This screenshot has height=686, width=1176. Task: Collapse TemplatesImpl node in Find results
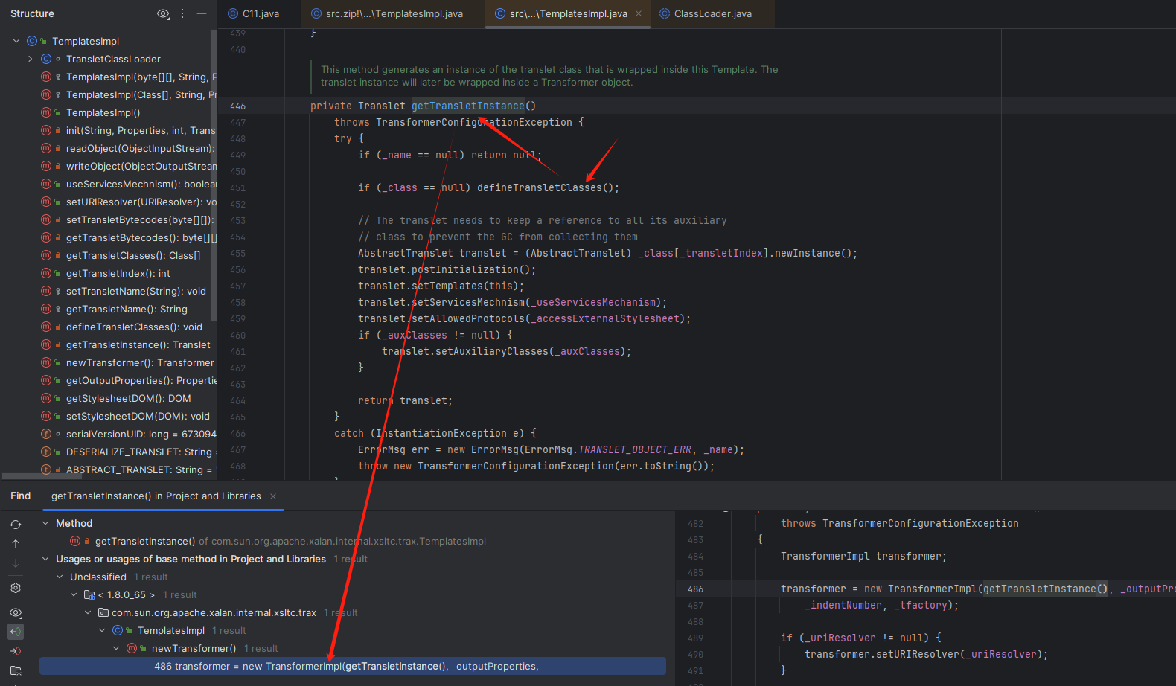pyautogui.click(x=102, y=630)
